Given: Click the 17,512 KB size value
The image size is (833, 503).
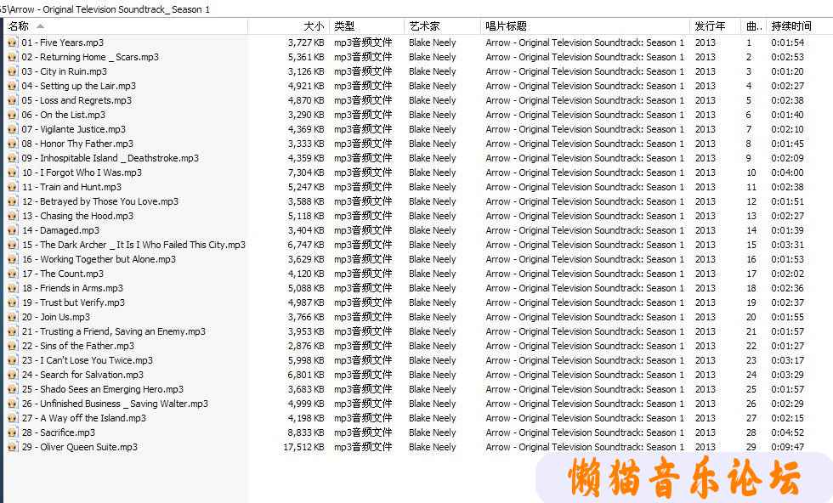Looking at the screenshot, I should (x=304, y=447).
